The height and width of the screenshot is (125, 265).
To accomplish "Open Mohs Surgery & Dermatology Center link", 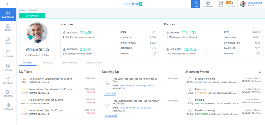I will 136,85.
